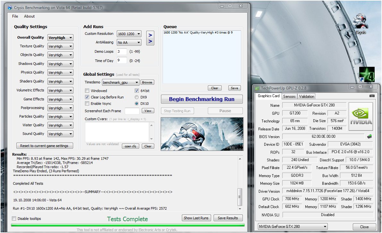Open the About menu

[x=29, y=16]
